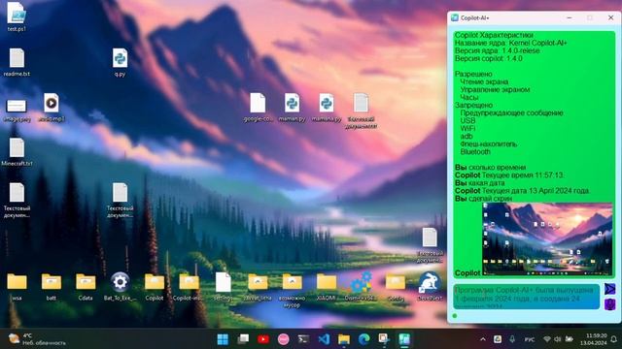This screenshot has height=349, width=622.
Task: Select the q.py Python file
Action: coord(120,62)
